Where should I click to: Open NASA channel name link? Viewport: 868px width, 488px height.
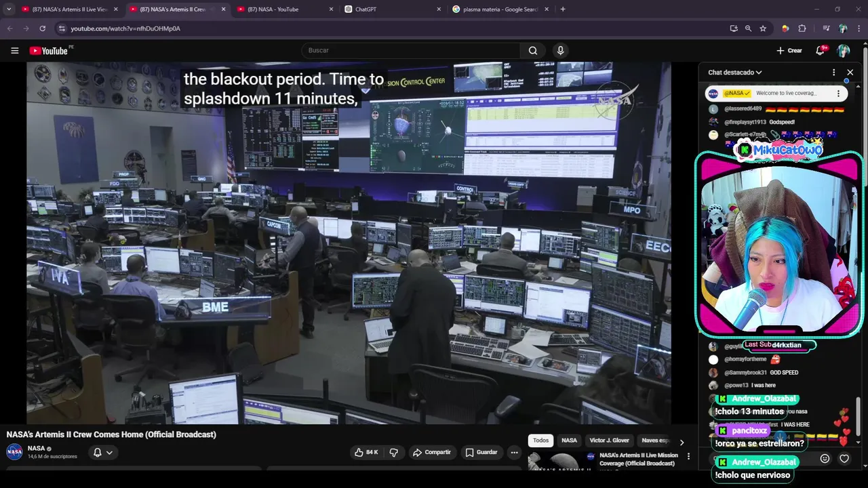click(37, 448)
